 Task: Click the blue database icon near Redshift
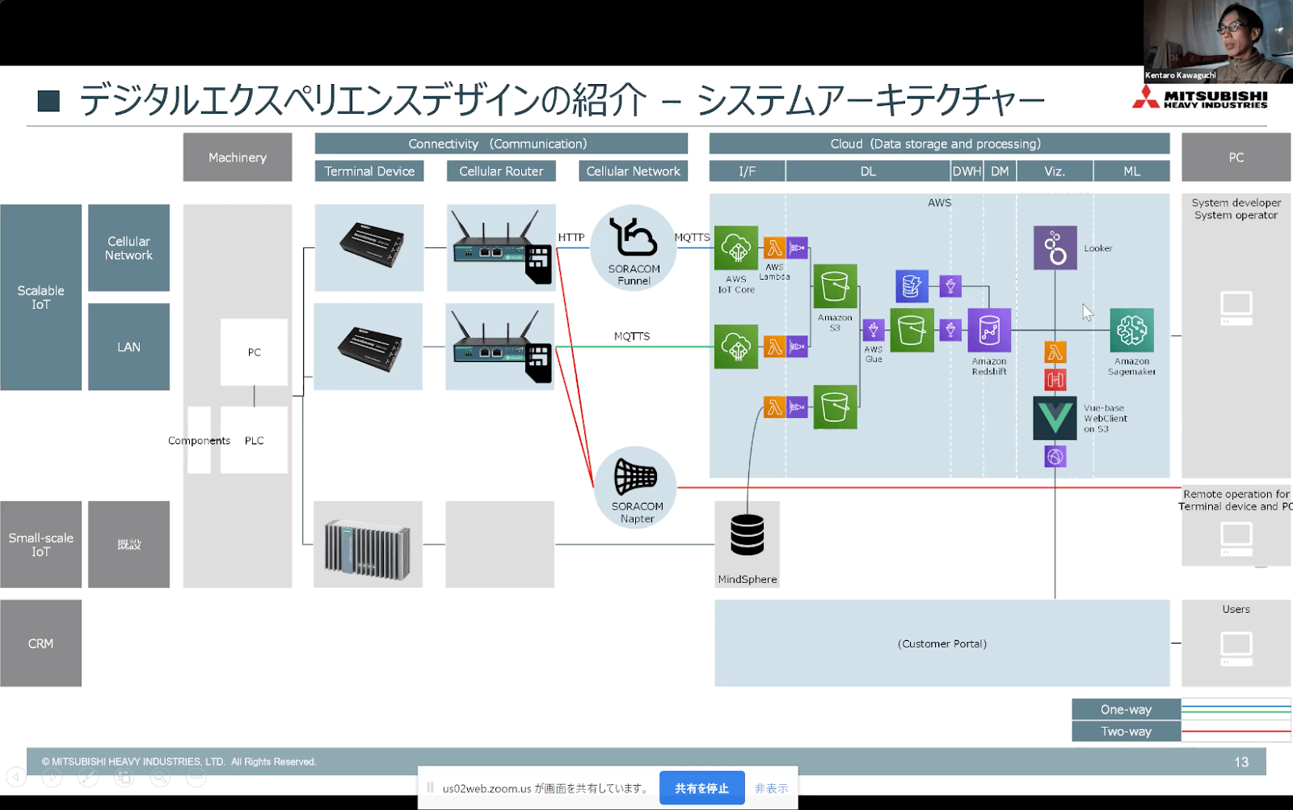[912, 286]
